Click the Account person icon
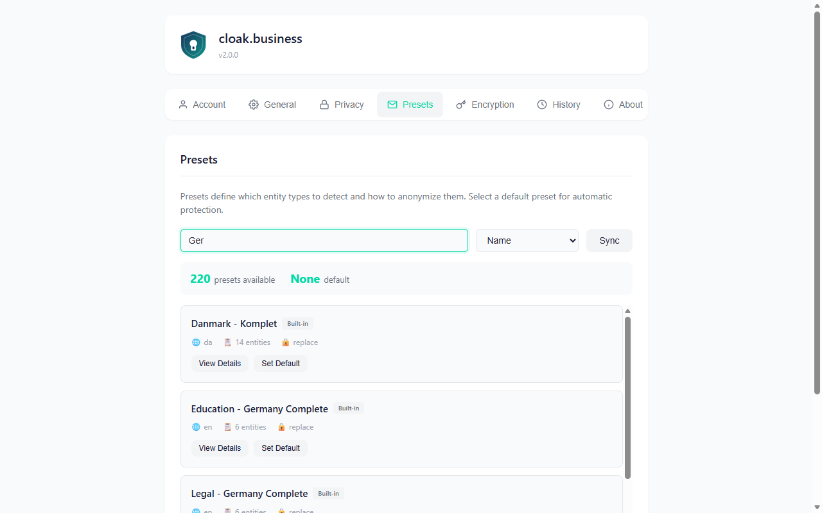Viewport: 822px width, 513px height. click(183, 105)
